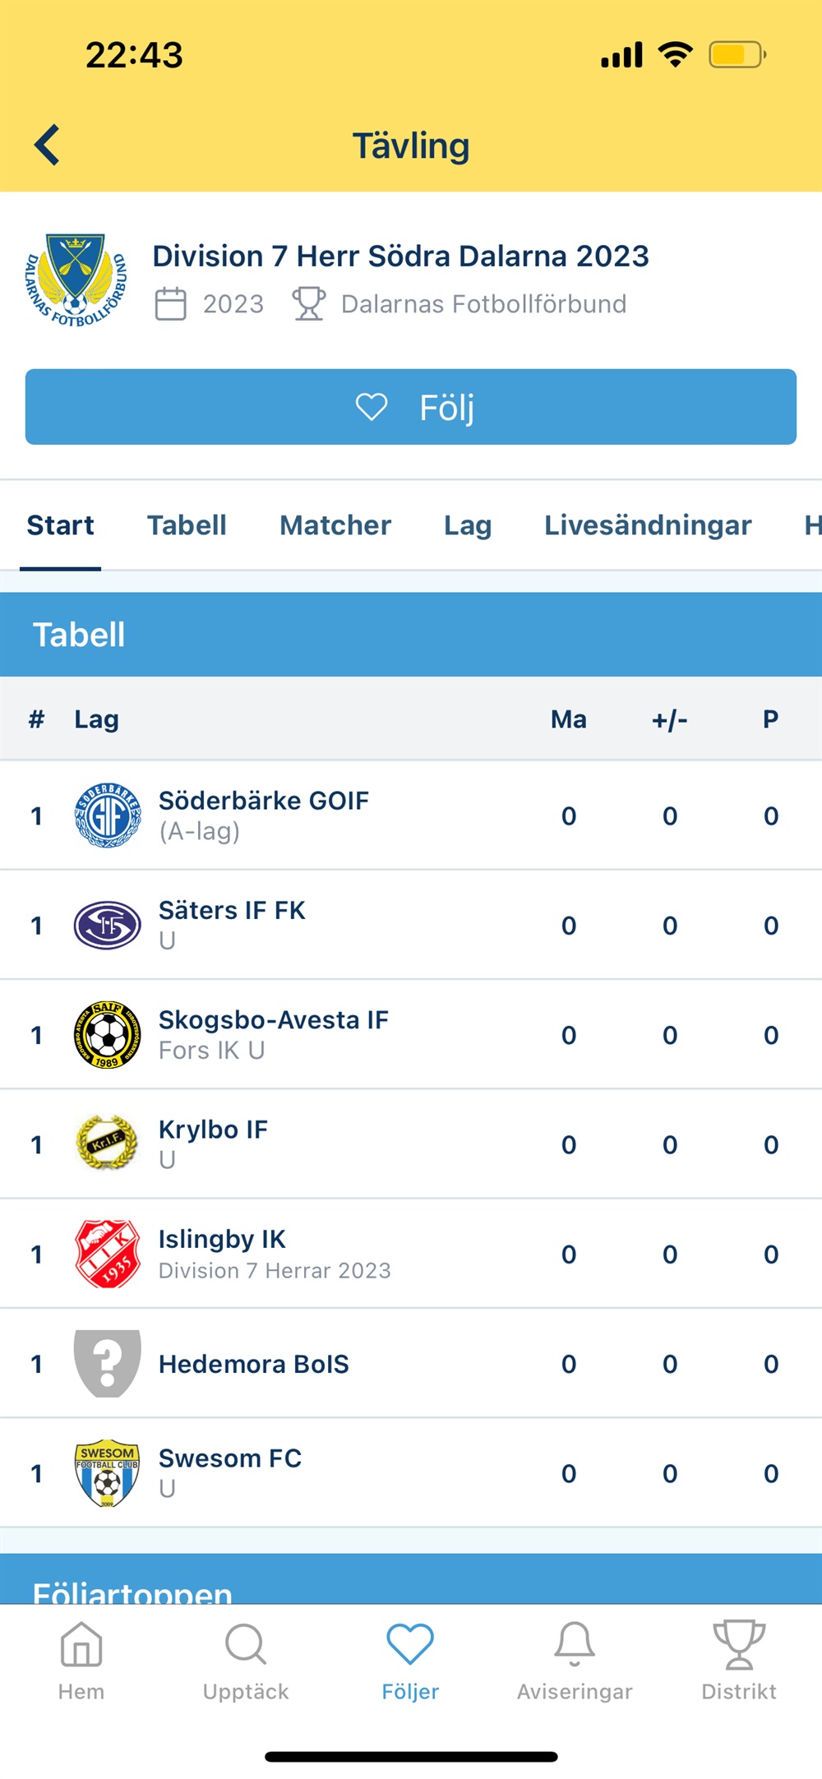Go back using the top-left chevron arrow

[47, 145]
